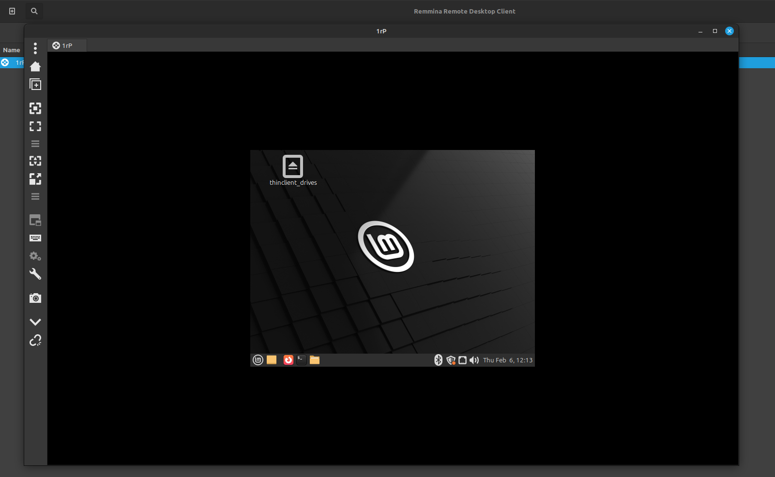The image size is (775, 477).
Task: Open the update manager shield icon
Action: [x=451, y=360]
